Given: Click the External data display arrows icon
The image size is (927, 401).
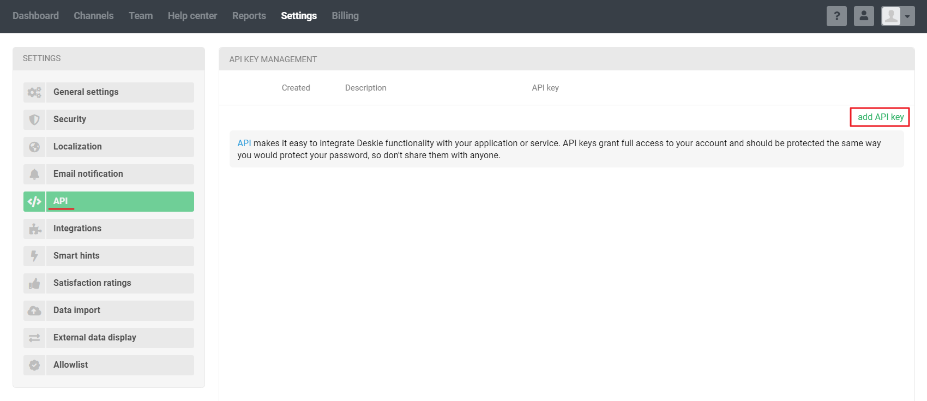Looking at the screenshot, I should click(x=34, y=338).
